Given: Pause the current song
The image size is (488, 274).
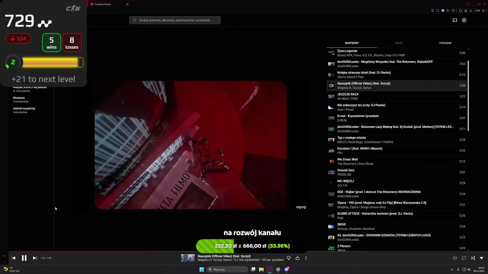Looking at the screenshot, I should click(24, 258).
